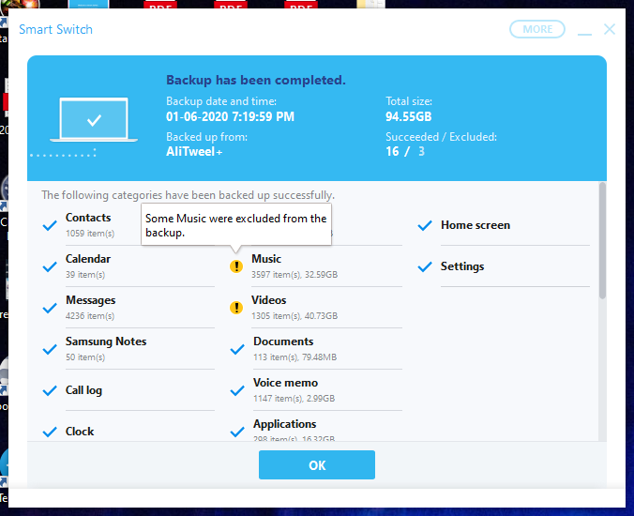Click the checkmark next to Call log

(50, 390)
